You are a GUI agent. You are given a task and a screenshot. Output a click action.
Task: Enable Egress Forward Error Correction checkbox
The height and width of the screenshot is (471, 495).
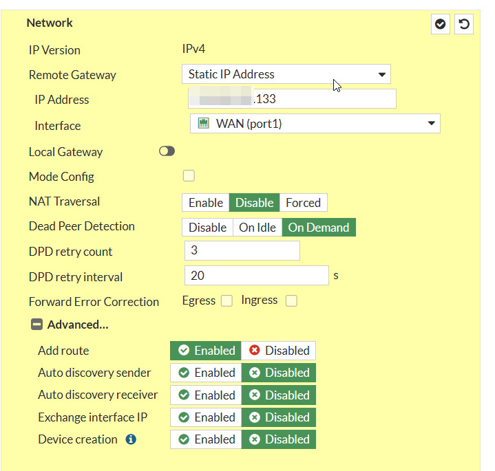(227, 300)
